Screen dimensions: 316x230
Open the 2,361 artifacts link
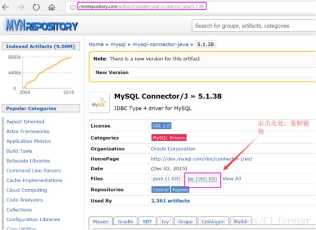tap(170, 200)
